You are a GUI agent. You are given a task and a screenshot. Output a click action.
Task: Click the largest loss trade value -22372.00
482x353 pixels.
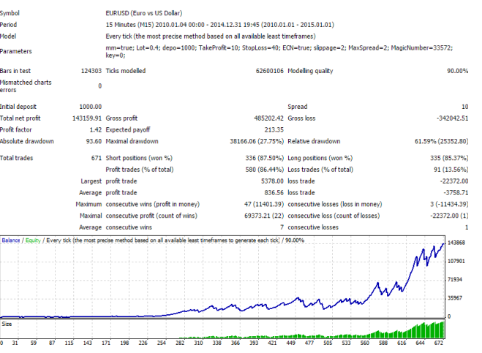click(454, 181)
